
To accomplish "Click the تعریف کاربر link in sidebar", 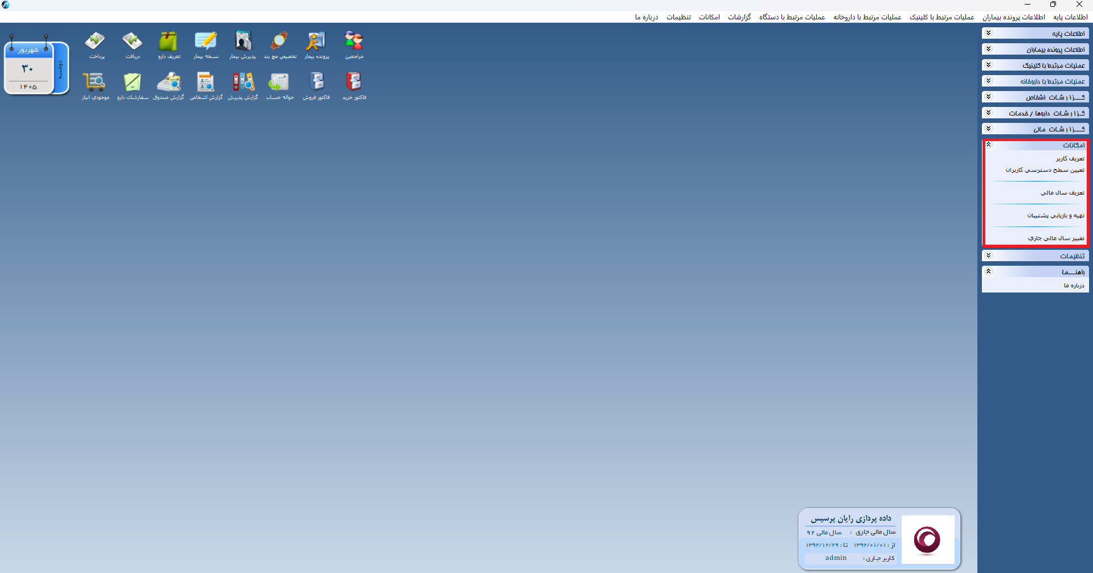I will 1070,159.
